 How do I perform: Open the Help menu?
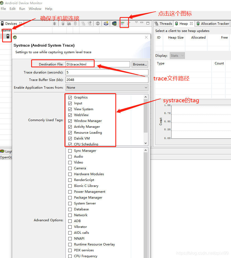[48, 9]
